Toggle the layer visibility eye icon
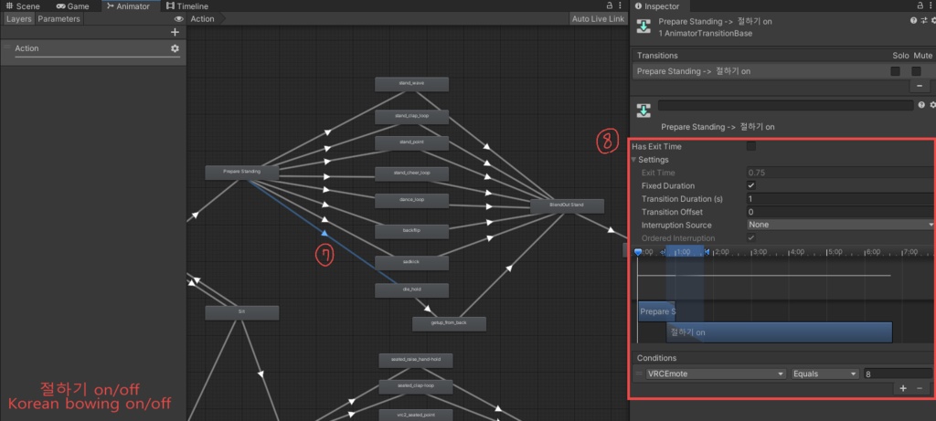 coord(178,19)
